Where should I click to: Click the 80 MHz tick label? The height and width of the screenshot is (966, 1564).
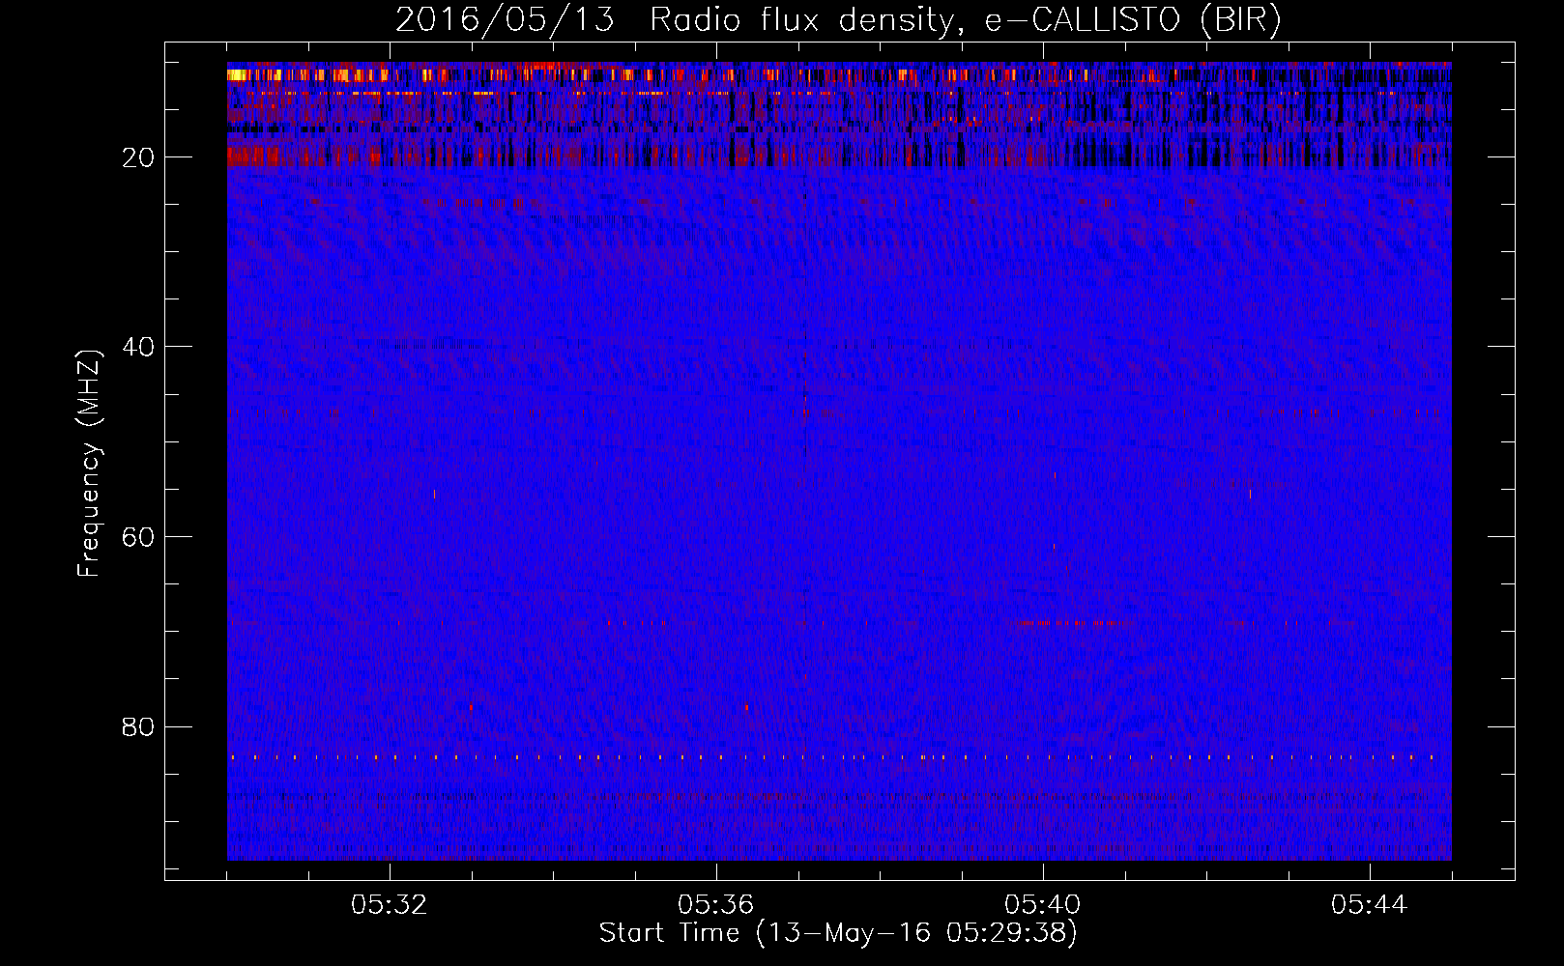click(x=139, y=726)
